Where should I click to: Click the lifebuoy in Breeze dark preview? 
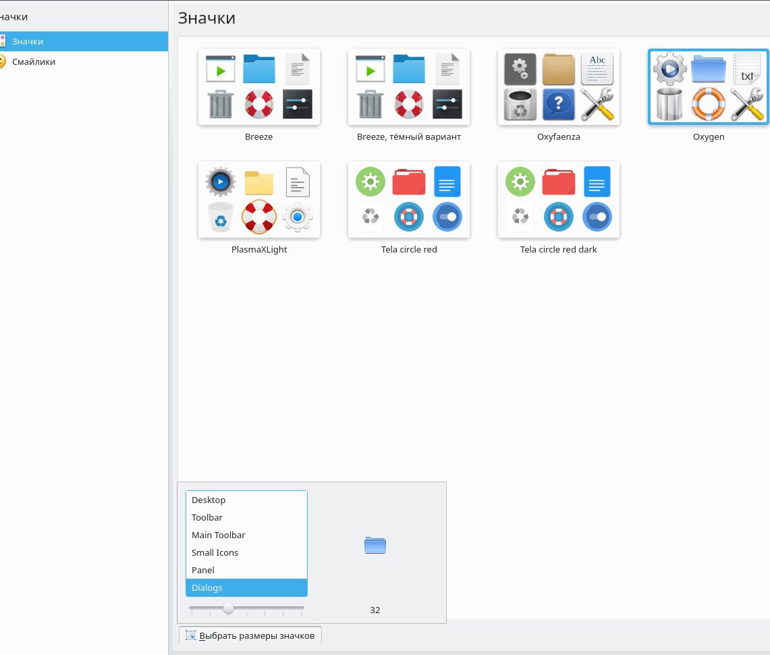tap(408, 104)
